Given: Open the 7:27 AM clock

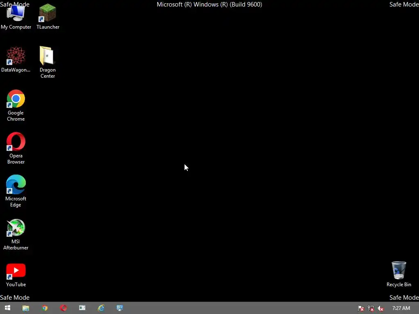Looking at the screenshot, I should coord(401,308).
